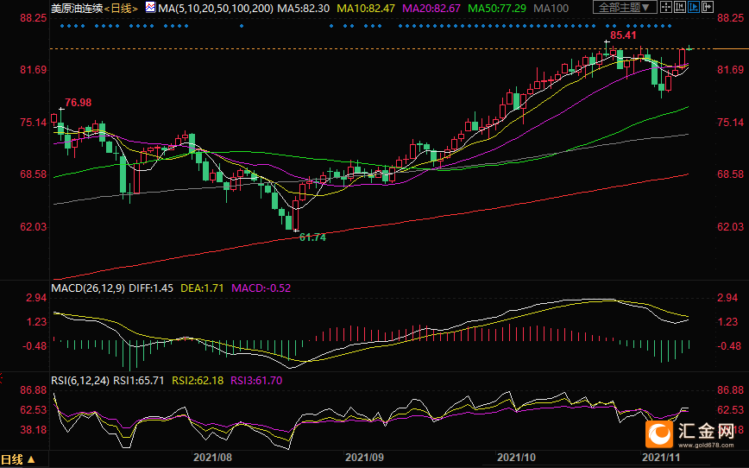Click the 76.98 price marker
The height and width of the screenshot is (468, 749).
click(x=78, y=103)
